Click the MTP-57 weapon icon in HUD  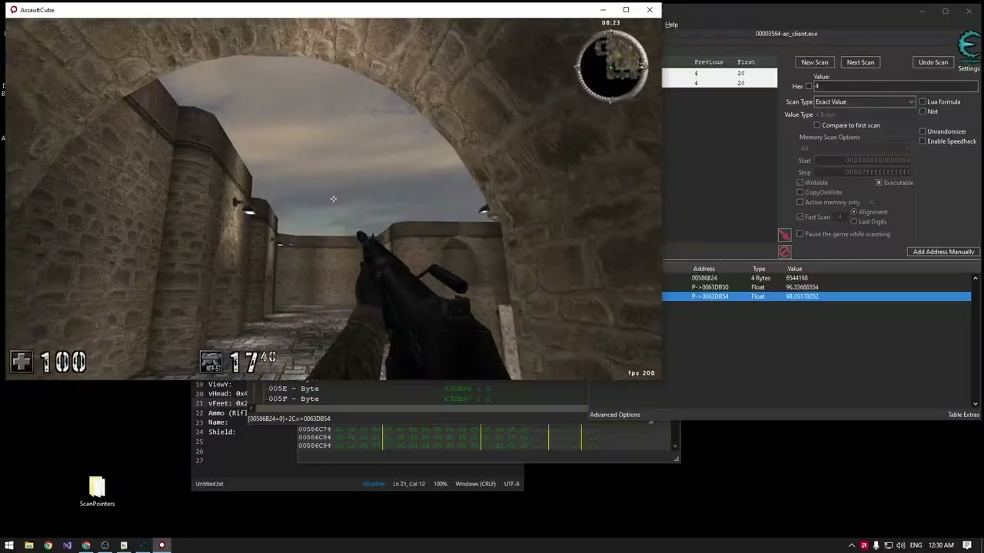click(211, 362)
